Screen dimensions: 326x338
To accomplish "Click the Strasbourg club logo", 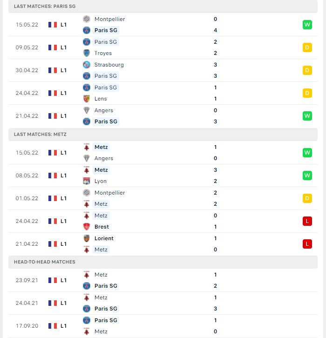I will click(87, 65).
